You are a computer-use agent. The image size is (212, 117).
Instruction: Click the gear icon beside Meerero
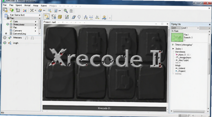point(5,38)
